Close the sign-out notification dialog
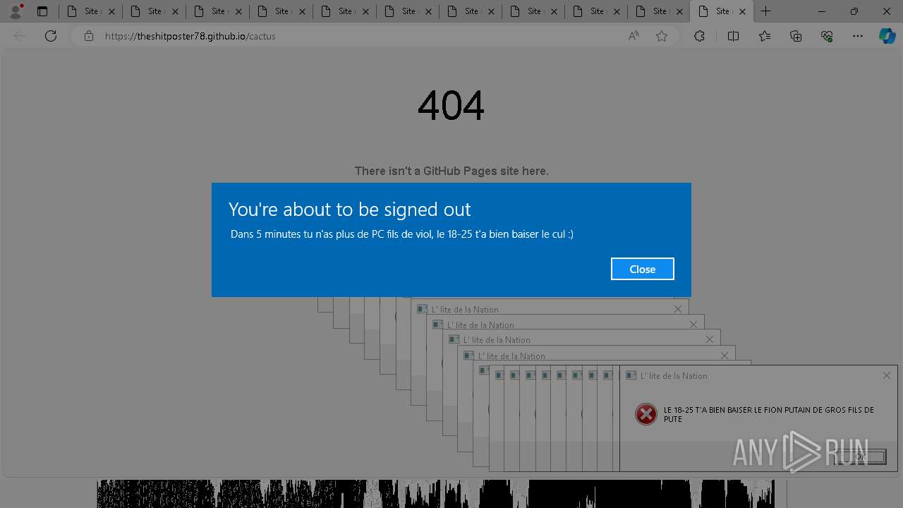Image resolution: width=903 pixels, height=508 pixels. coord(642,269)
